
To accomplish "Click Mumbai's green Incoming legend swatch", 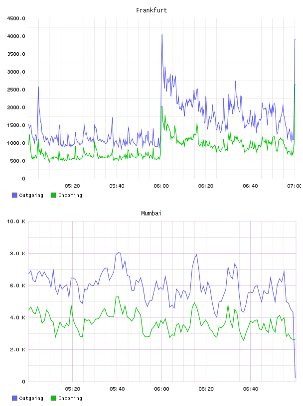I will tap(53, 398).
